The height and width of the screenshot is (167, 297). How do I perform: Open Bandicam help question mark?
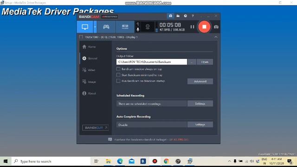tap(193, 16)
